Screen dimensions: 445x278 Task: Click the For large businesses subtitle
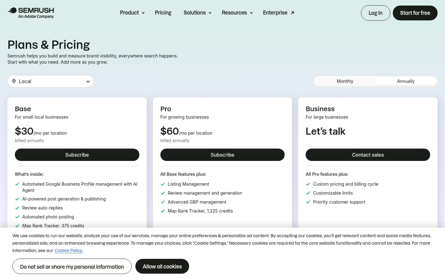tap(327, 117)
